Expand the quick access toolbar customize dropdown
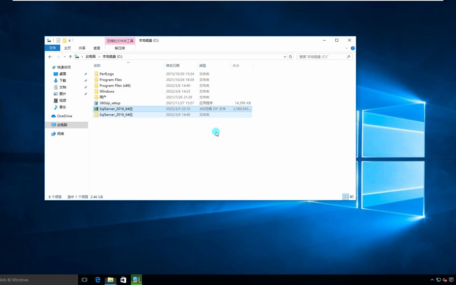The width and height of the screenshot is (456, 285). pyautogui.click(x=69, y=40)
